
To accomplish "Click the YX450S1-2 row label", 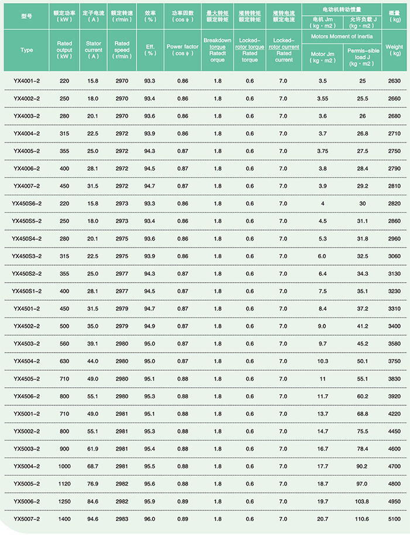I will point(26,291).
